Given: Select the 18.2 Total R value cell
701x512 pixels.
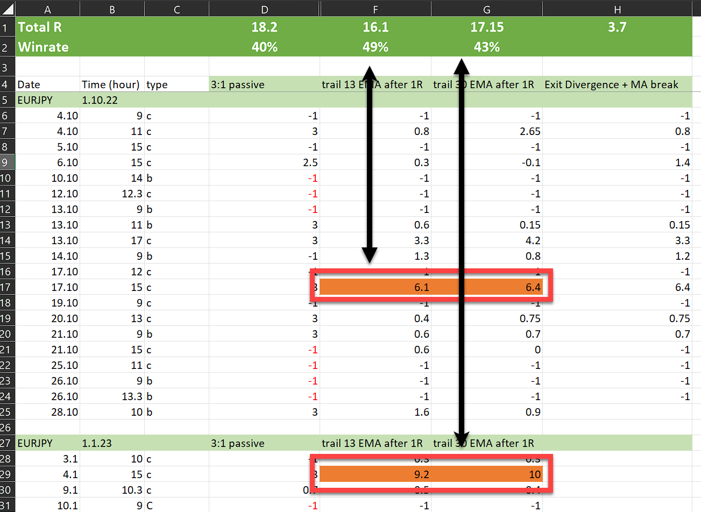Looking at the screenshot, I should click(x=264, y=27).
